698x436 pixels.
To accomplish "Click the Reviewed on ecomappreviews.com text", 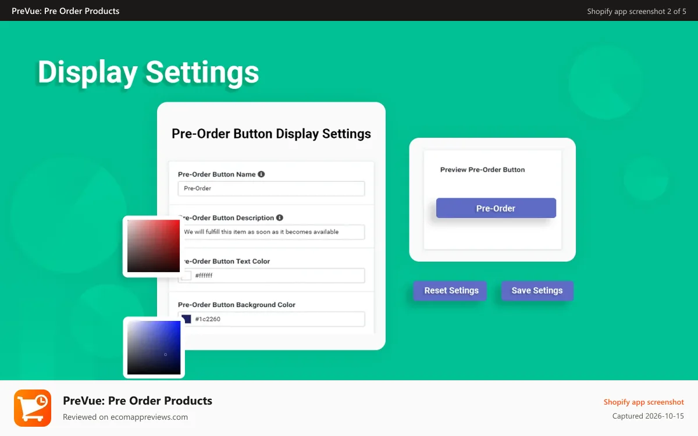I will point(125,417).
